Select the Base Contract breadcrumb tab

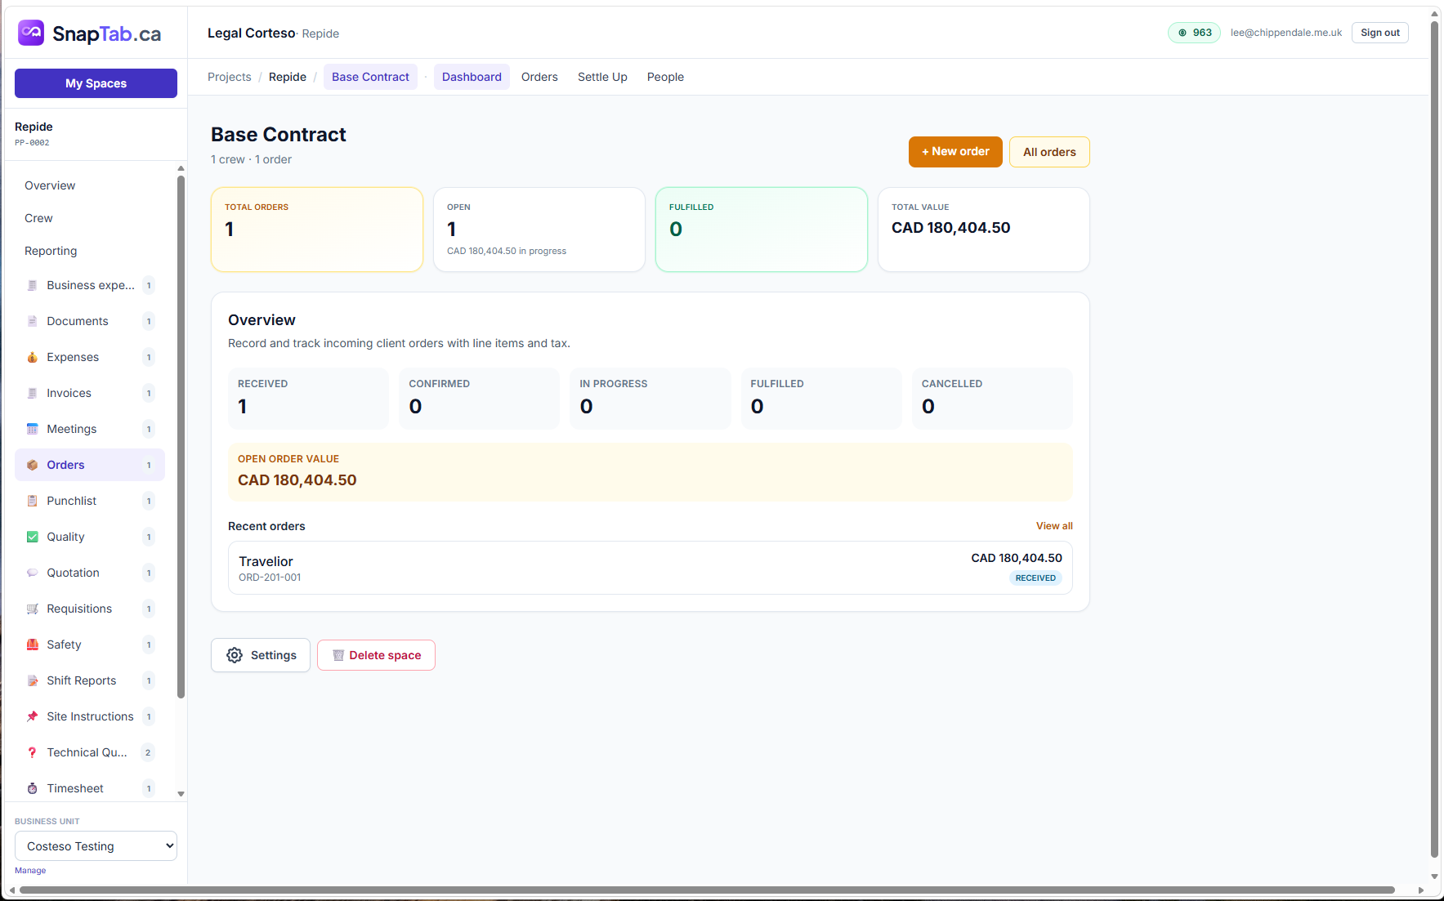click(x=370, y=77)
